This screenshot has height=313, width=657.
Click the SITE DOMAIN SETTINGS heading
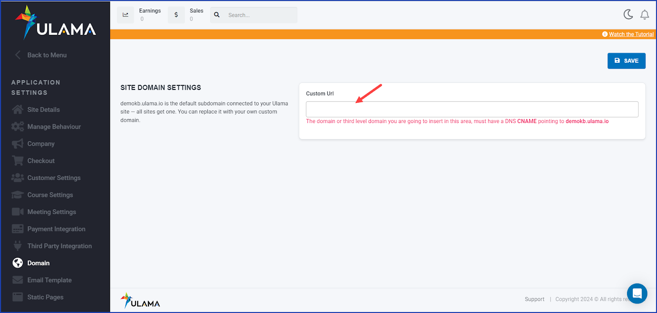[x=161, y=87]
